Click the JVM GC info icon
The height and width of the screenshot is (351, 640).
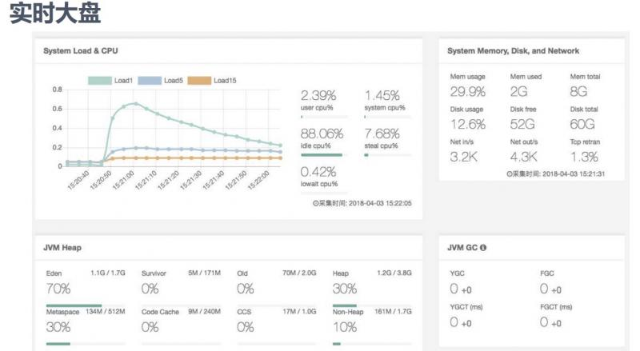484,248
